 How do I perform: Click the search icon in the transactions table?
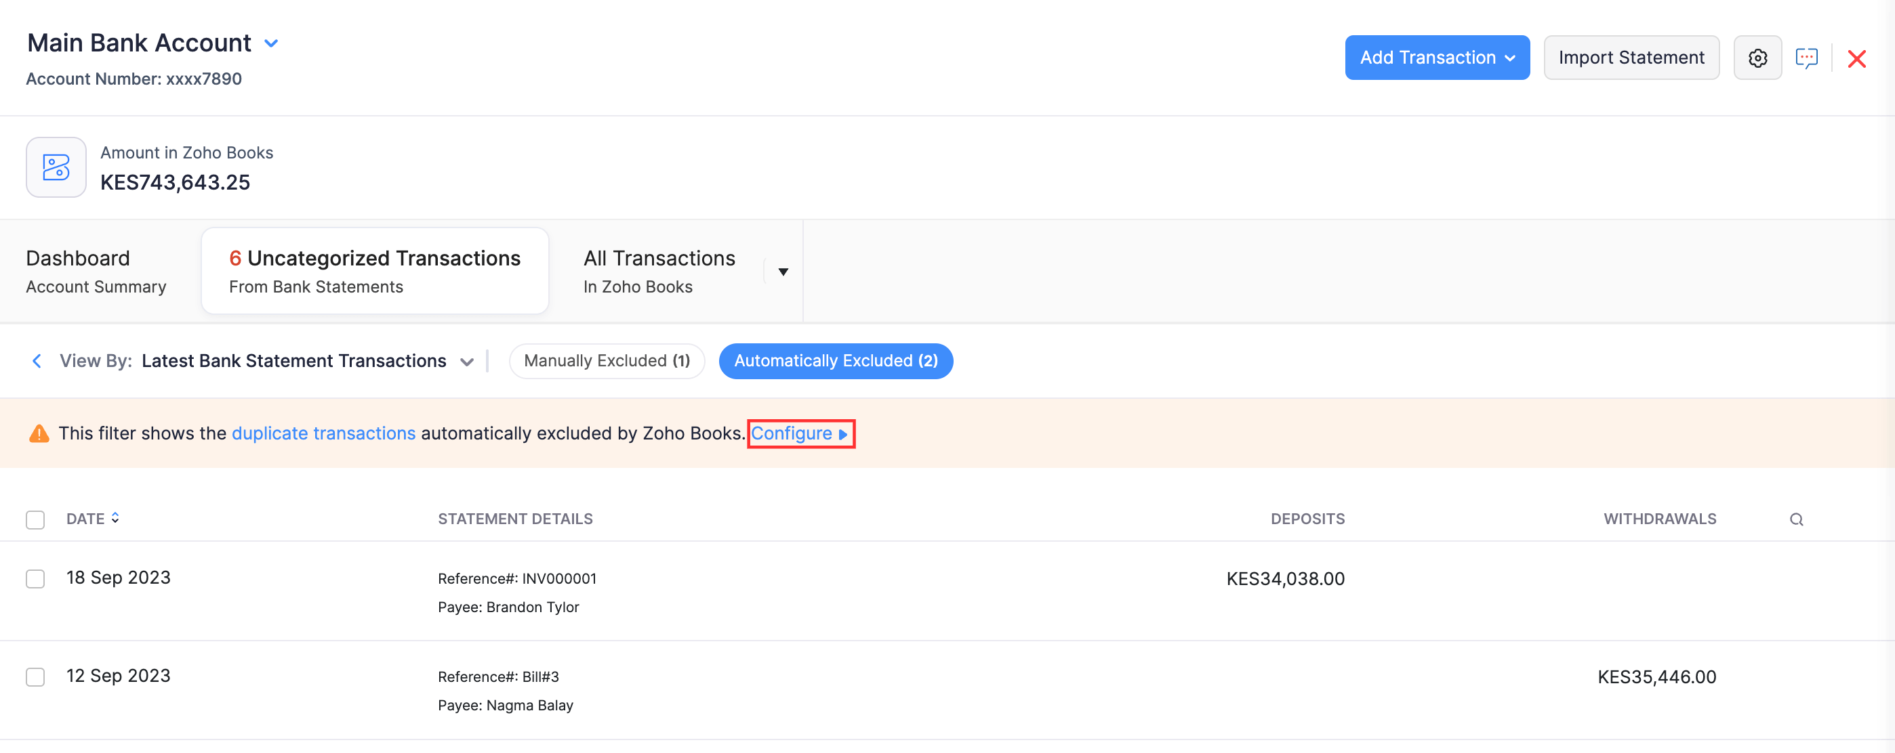pyautogui.click(x=1797, y=519)
